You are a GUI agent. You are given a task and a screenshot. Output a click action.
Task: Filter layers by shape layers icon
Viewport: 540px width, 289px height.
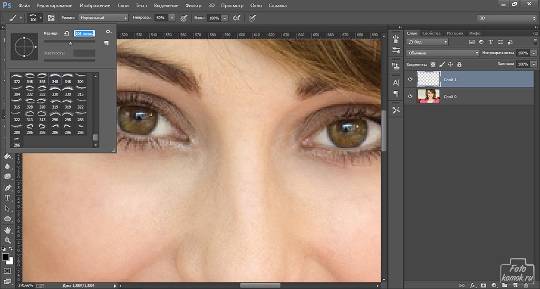(500, 42)
